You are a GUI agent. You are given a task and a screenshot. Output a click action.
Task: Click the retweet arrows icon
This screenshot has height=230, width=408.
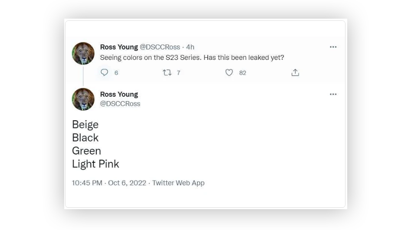(167, 72)
